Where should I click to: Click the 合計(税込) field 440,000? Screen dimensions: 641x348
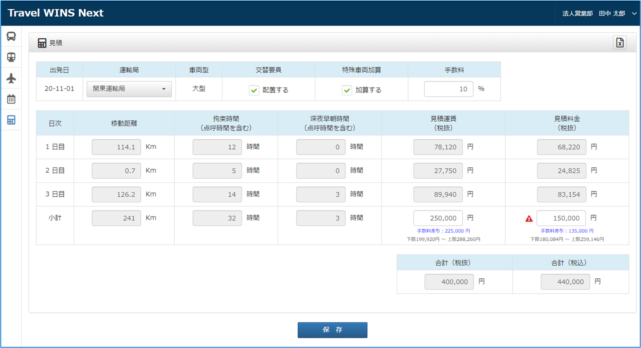[x=565, y=282]
